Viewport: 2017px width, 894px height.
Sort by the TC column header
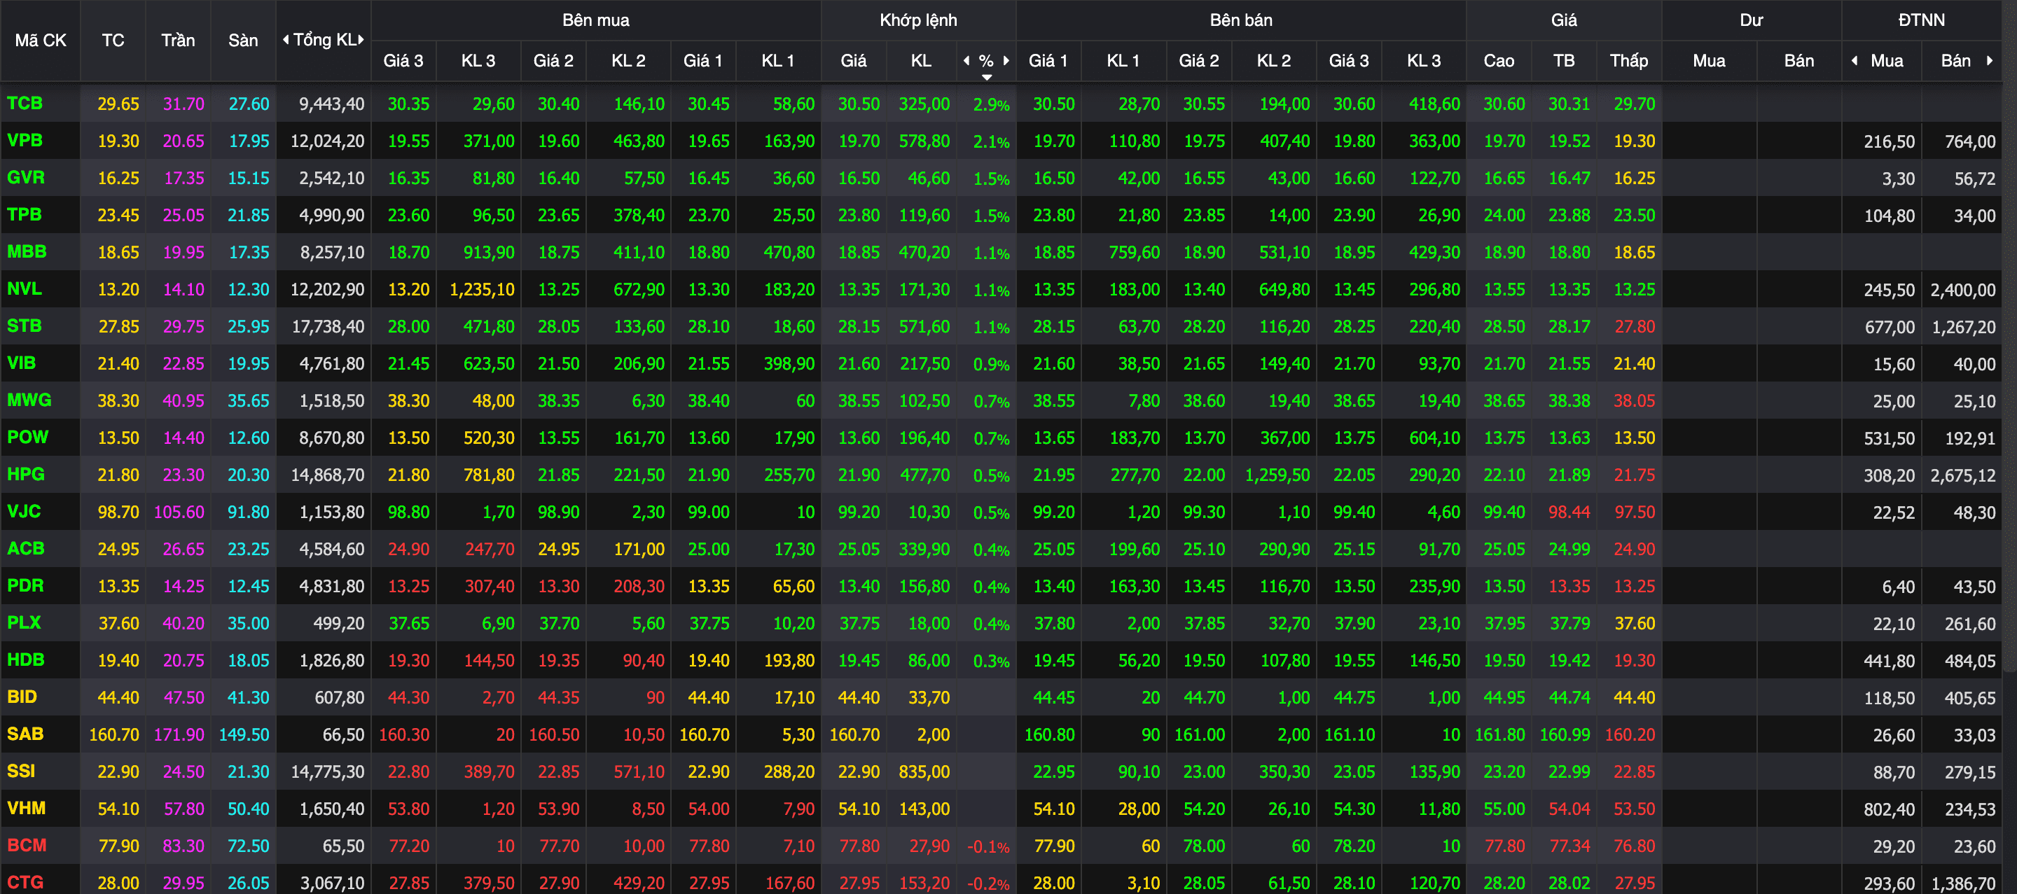(113, 40)
